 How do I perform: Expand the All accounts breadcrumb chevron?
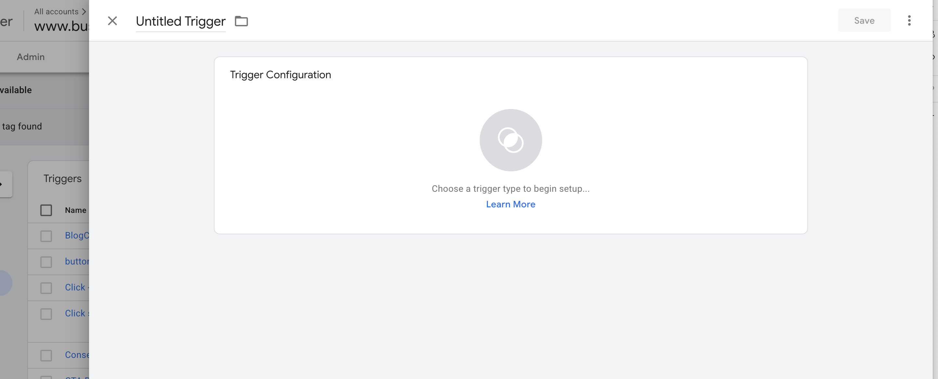[84, 11]
